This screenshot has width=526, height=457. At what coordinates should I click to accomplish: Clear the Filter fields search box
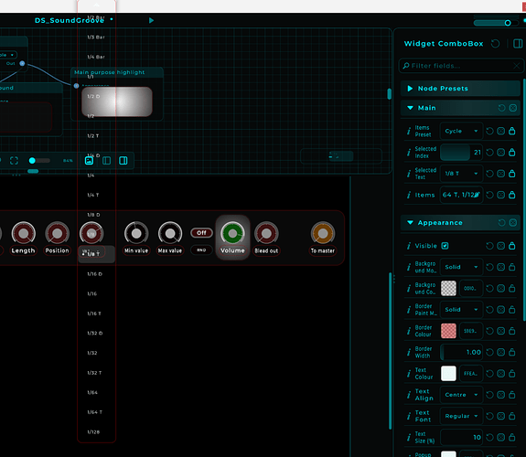(517, 66)
